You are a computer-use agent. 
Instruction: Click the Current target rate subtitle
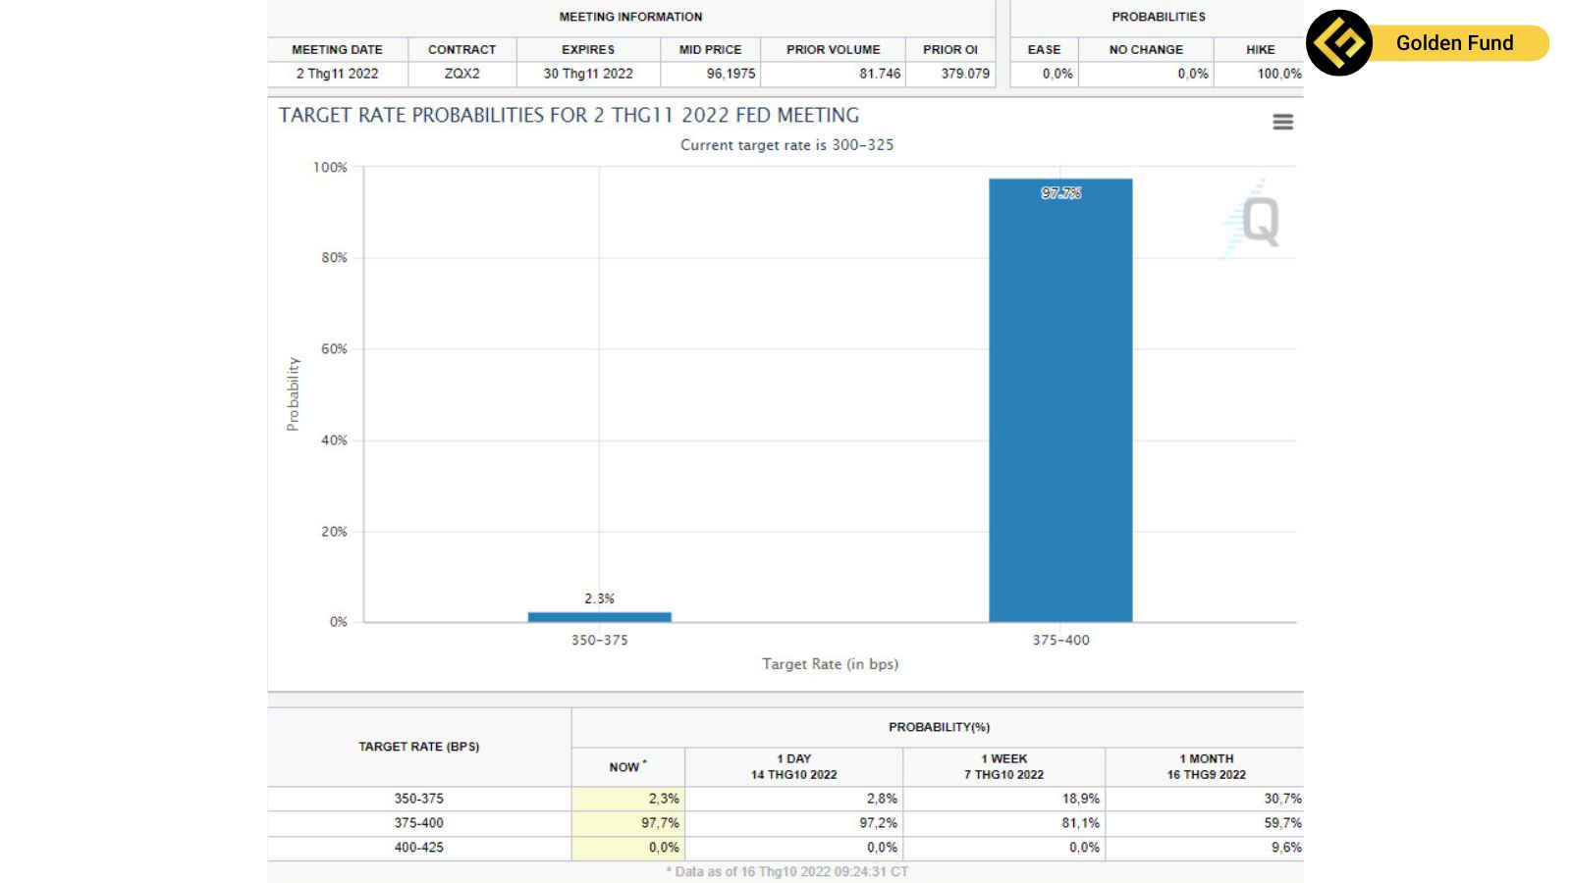click(x=786, y=145)
